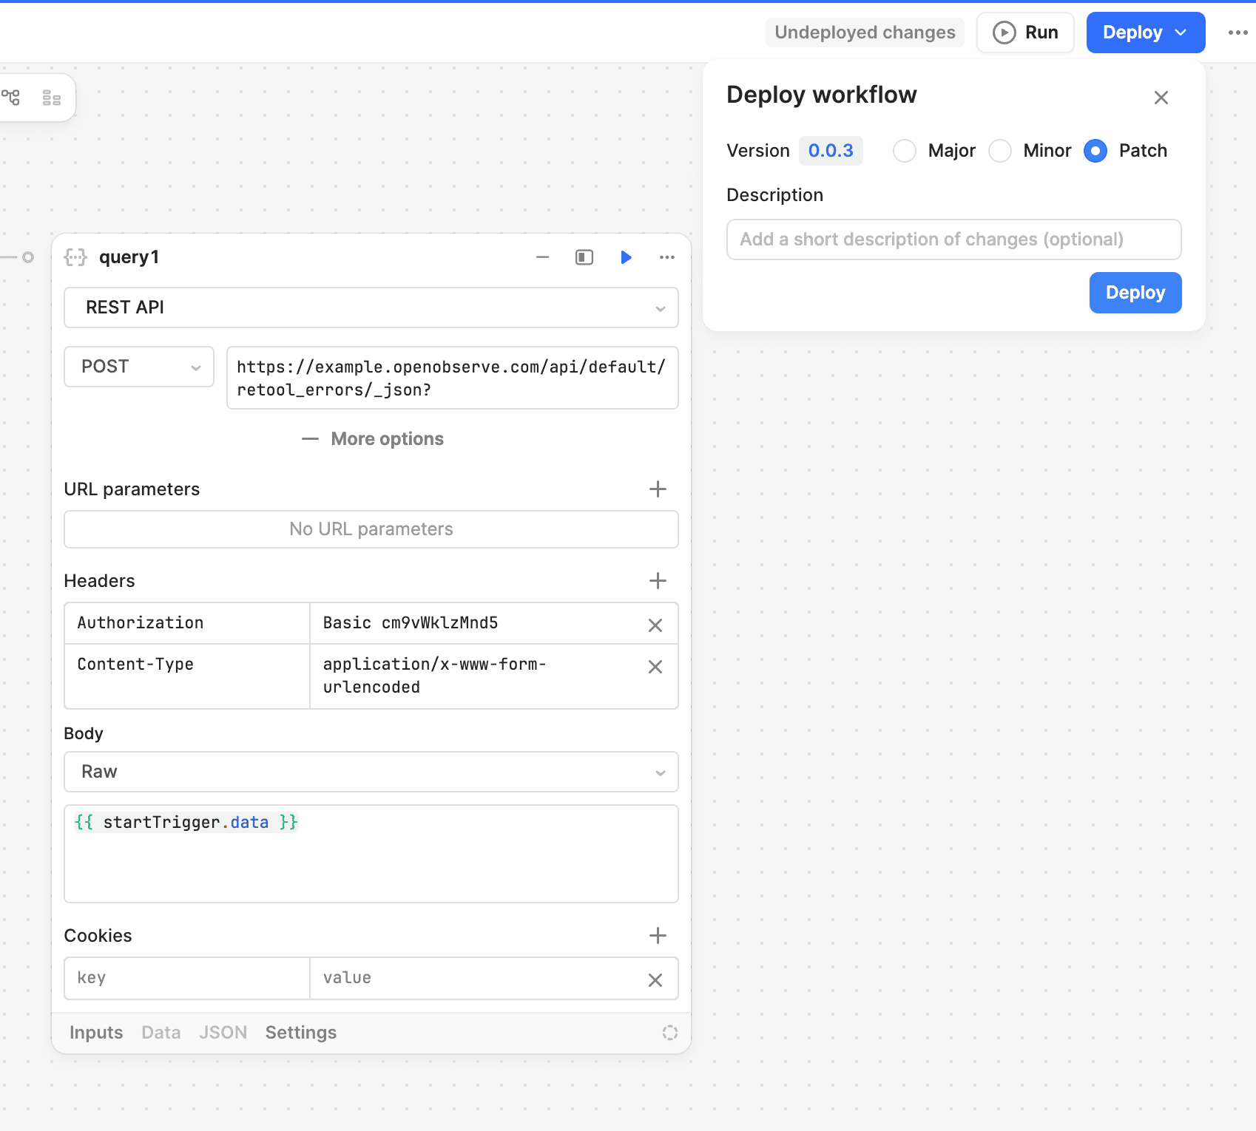Expand the Raw body type dropdown

[371, 772]
